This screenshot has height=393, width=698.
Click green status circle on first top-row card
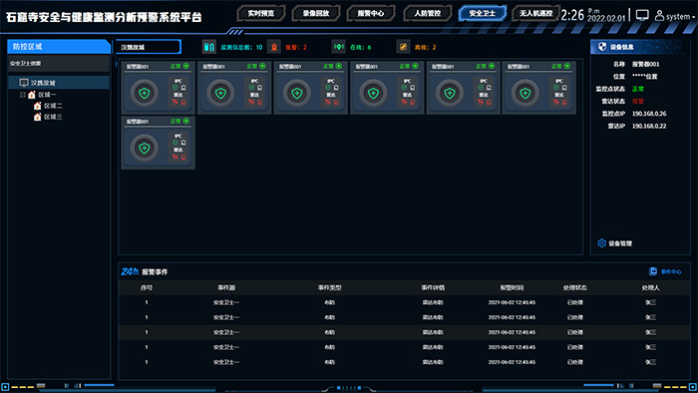coord(186,66)
